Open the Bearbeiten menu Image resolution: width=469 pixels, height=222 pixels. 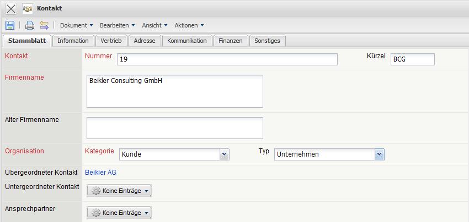117,25
